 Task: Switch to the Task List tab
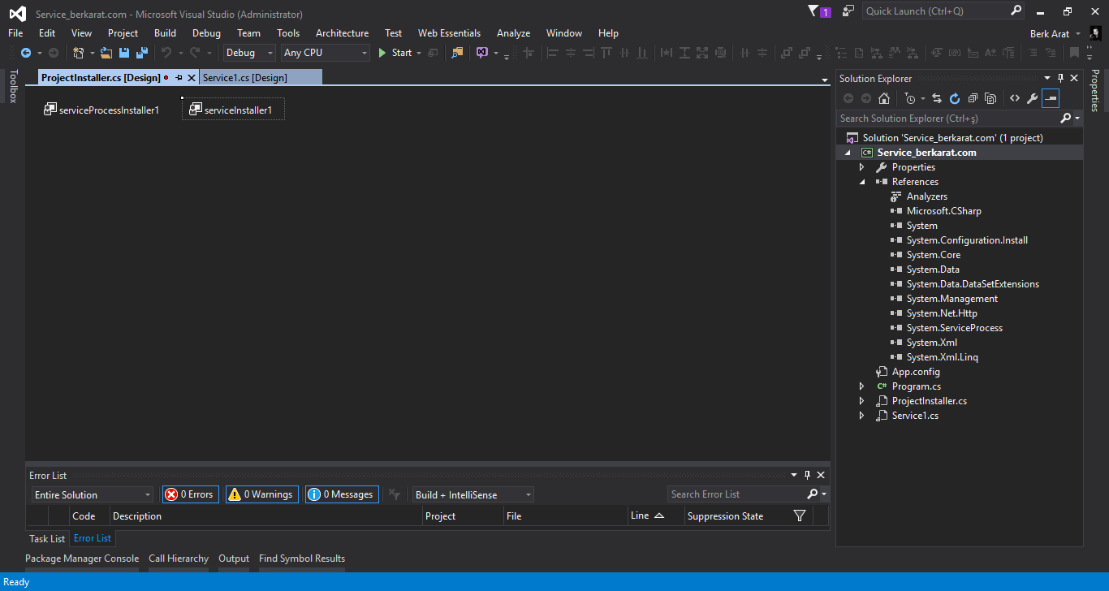click(47, 538)
